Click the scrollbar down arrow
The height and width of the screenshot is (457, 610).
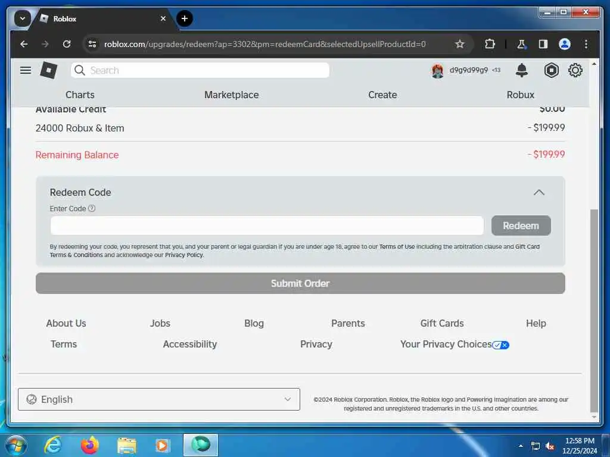point(594,417)
